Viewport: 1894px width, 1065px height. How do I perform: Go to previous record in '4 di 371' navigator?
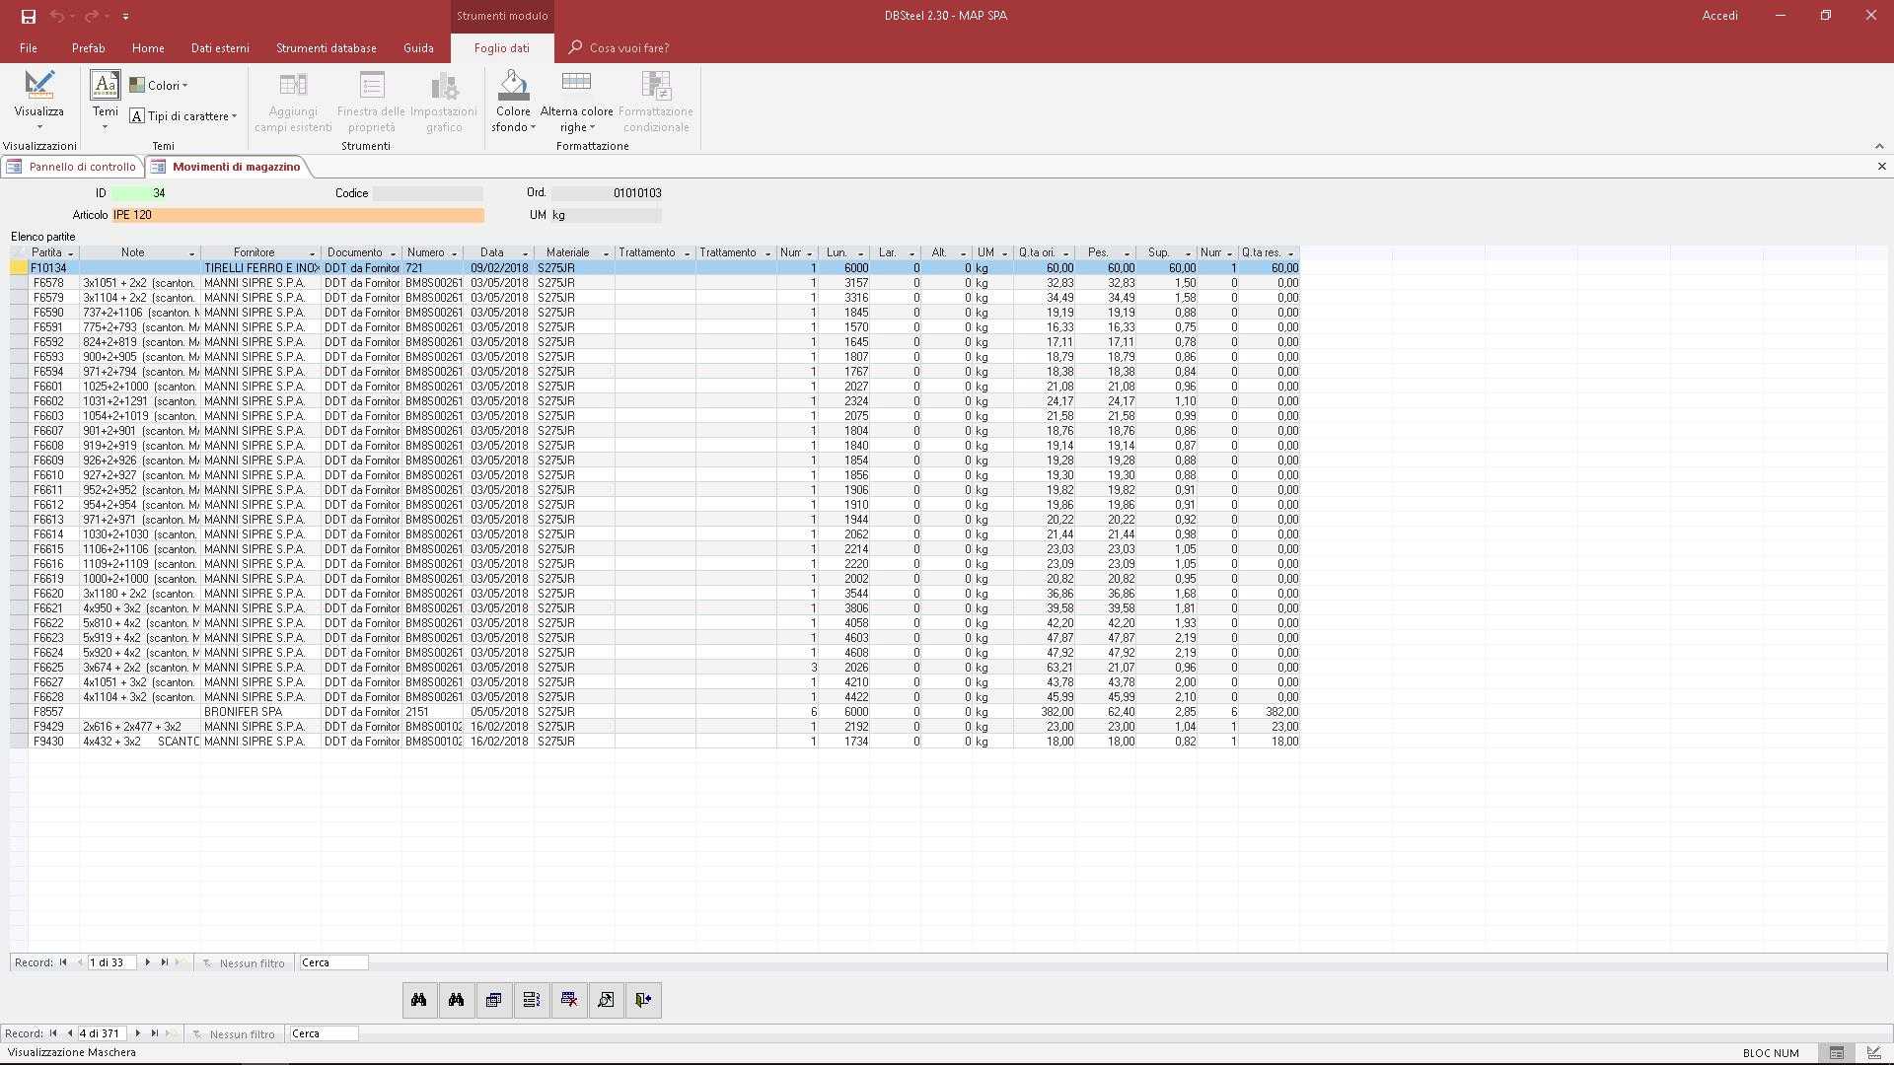tap(70, 1033)
